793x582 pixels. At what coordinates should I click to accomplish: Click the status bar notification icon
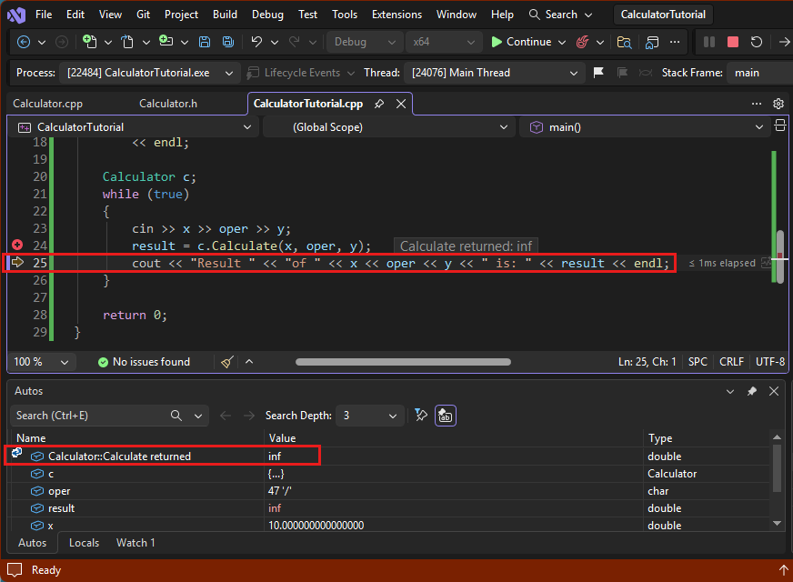(x=15, y=570)
